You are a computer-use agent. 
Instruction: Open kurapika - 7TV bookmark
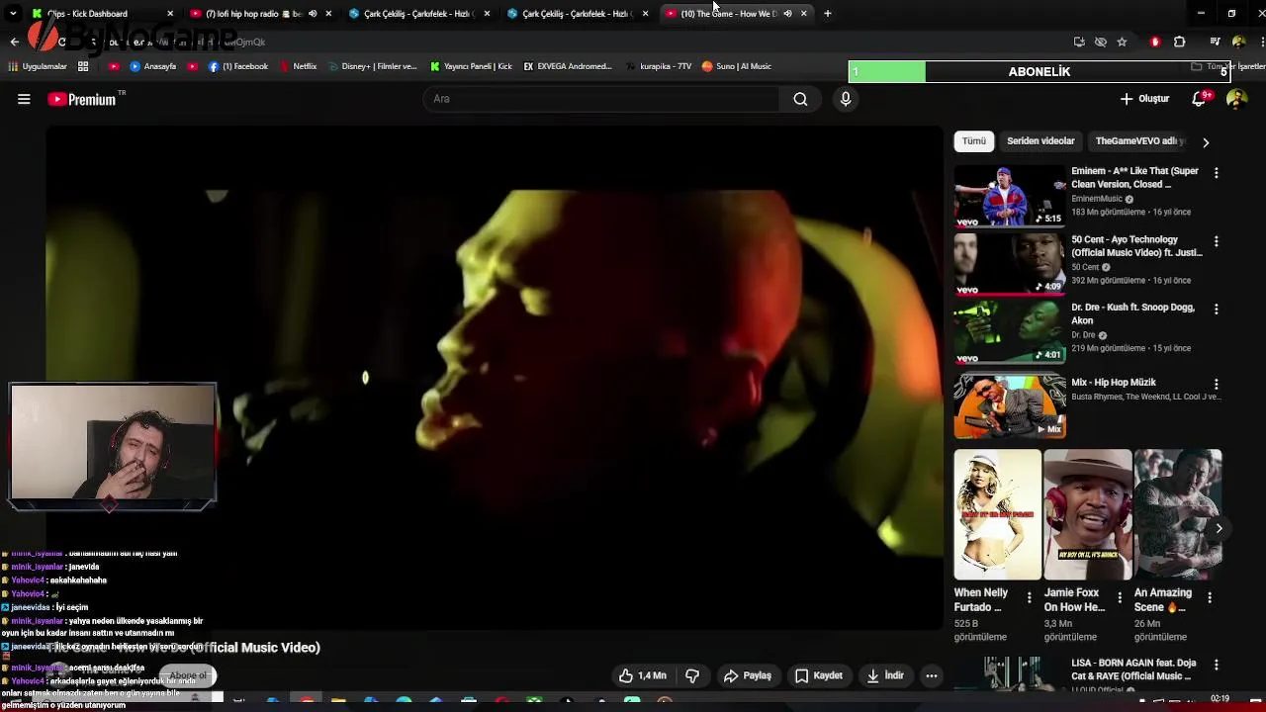tap(659, 66)
